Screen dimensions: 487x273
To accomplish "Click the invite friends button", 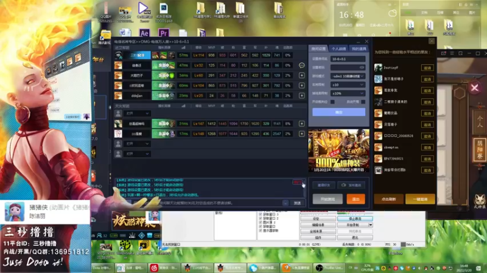I will [x=324, y=185].
